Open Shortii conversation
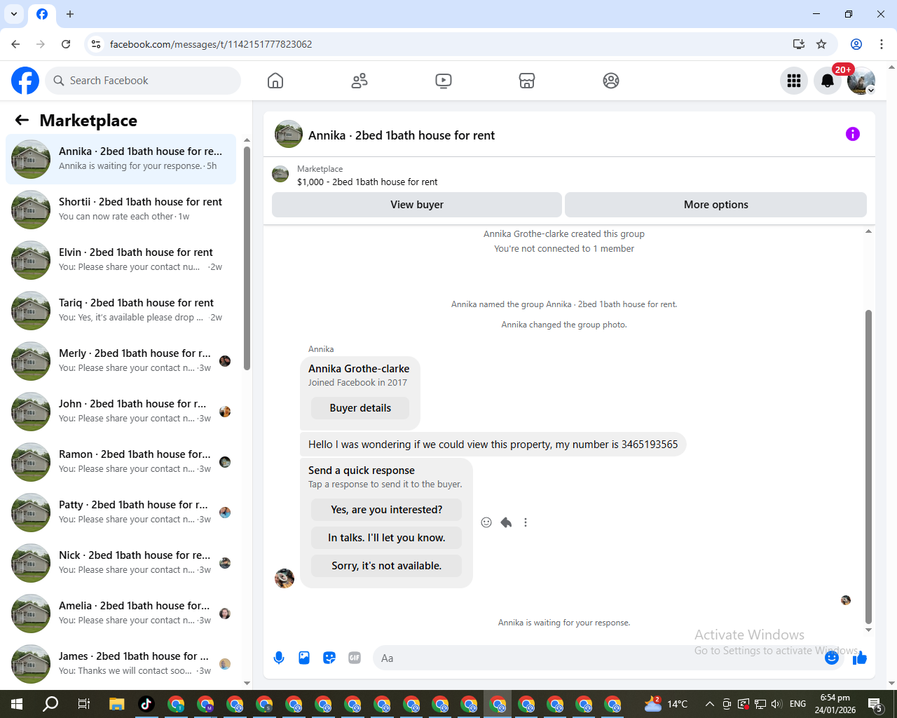The height and width of the screenshot is (718, 897). (x=121, y=210)
